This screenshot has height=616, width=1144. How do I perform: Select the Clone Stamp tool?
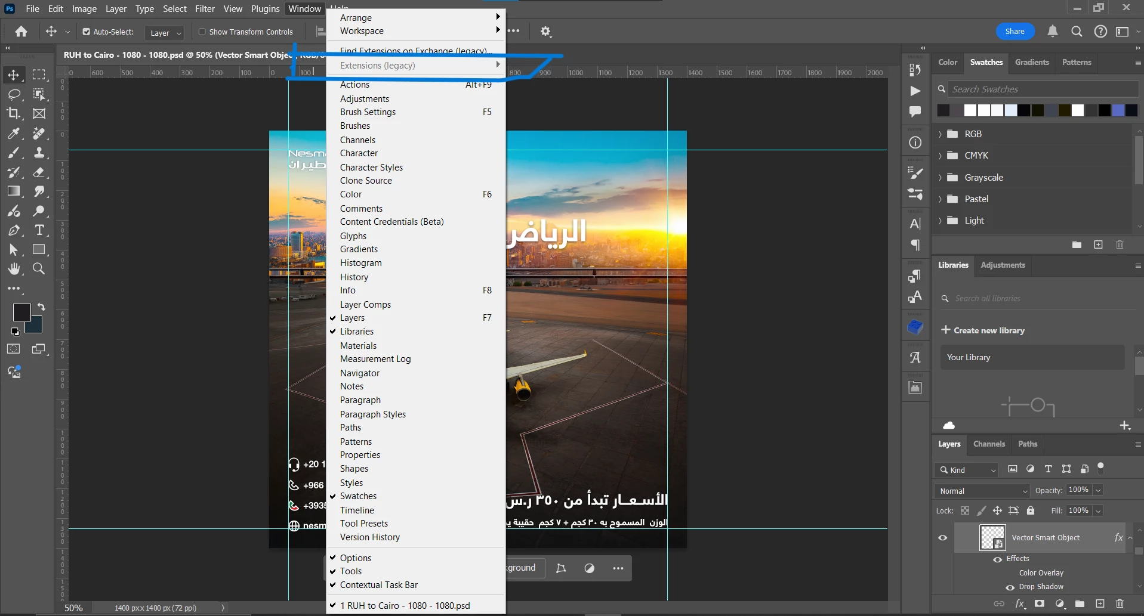(x=39, y=153)
